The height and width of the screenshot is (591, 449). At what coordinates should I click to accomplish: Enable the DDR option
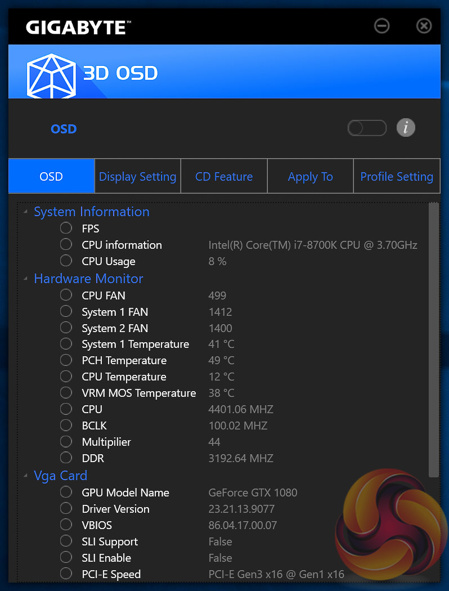[x=66, y=457]
